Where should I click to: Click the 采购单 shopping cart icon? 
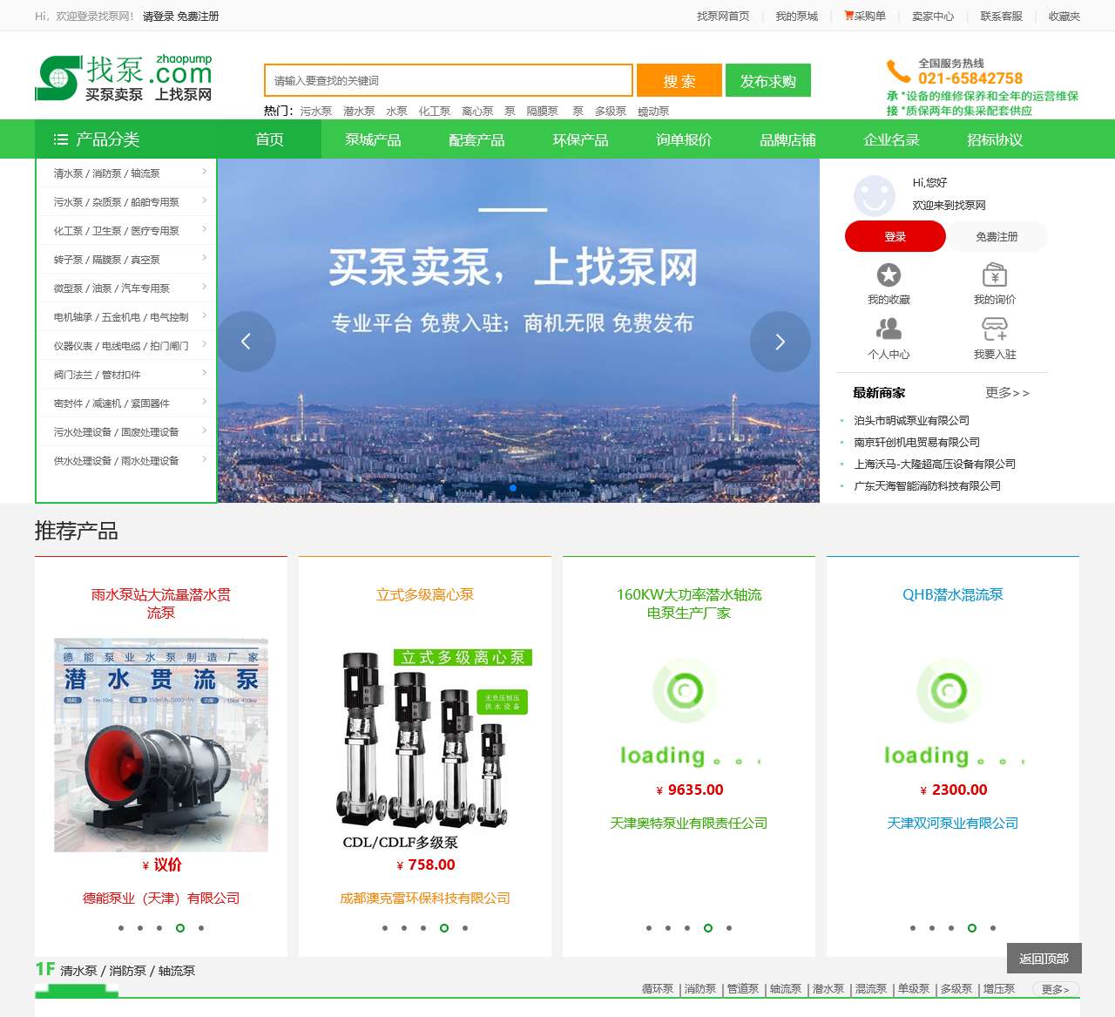click(848, 16)
